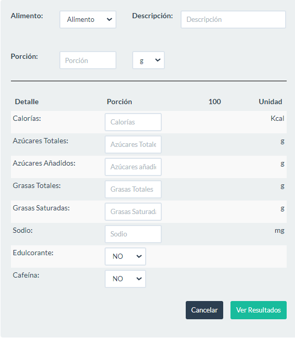Click the Ver Resultados button
This screenshot has height=338, width=295.
pyautogui.click(x=259, y=310)
